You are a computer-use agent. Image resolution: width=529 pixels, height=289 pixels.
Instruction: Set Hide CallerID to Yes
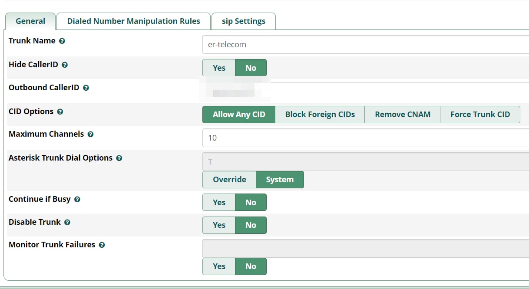(219, 68)
